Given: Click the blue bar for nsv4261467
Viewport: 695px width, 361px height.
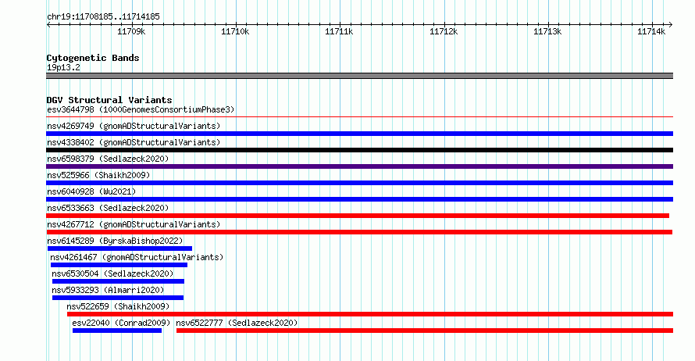Looking at the screenshot, I should [x=119, y=265].
